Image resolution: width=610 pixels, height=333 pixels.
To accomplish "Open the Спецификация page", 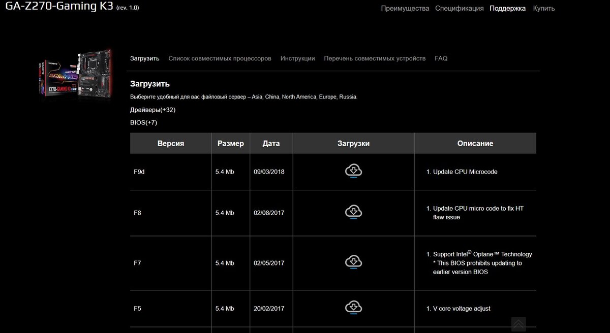I will click(x=460, y=8).
